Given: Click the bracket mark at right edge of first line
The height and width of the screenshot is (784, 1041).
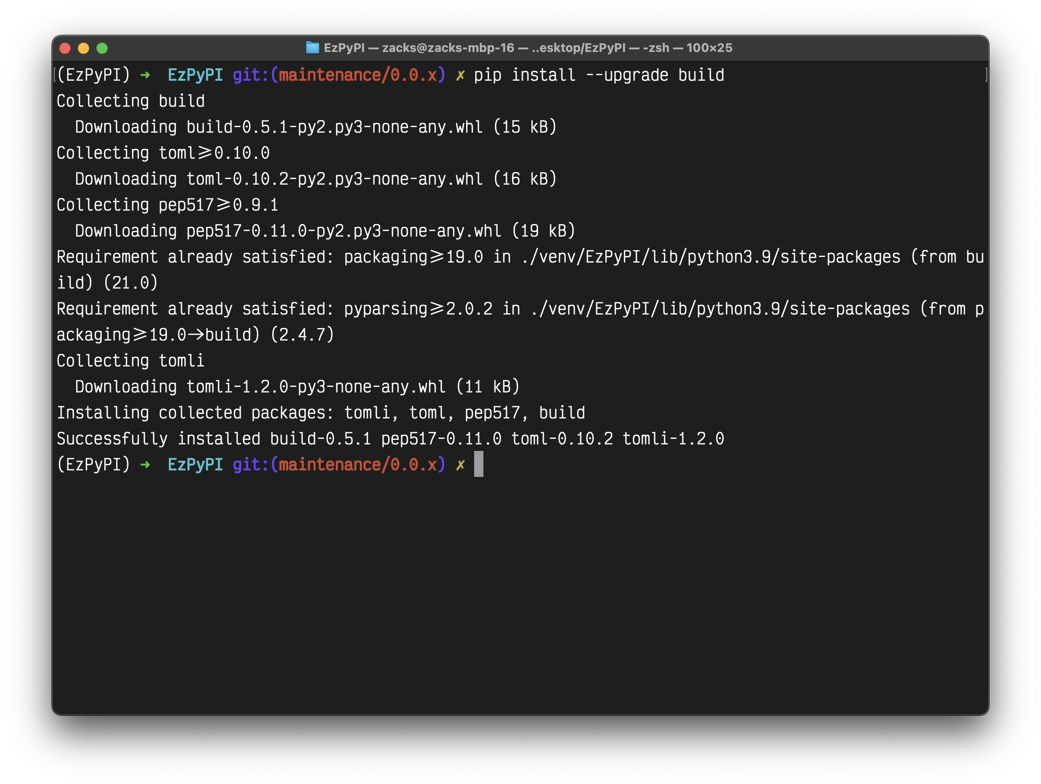Looking at the screenshot, I should [x=985, y=75].
